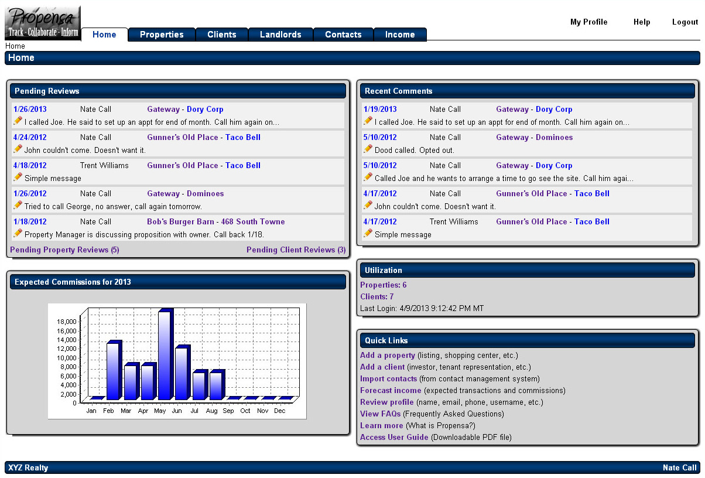Click 'Review profile' quick link
The image size is (705, 478).
(387, 402)
